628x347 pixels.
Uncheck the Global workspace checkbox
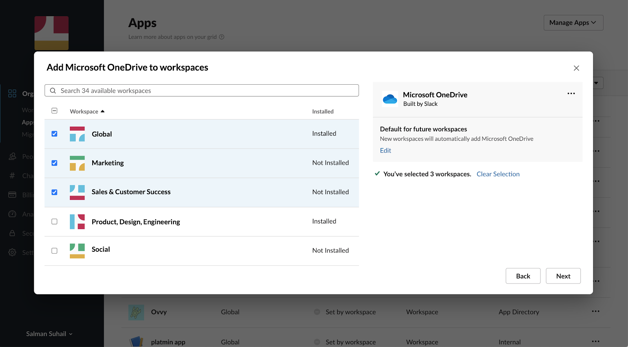55,134
